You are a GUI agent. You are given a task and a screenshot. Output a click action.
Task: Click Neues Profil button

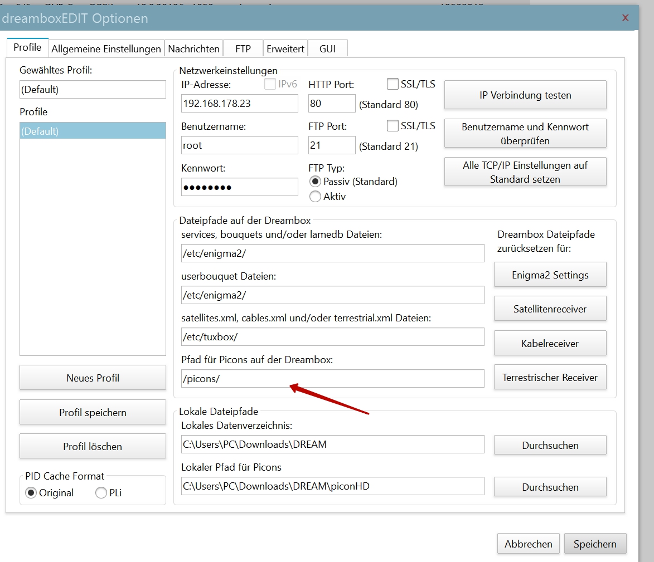click(93, 378)
